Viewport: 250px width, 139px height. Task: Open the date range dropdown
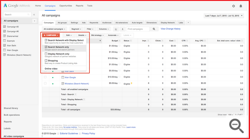point(224,16)
